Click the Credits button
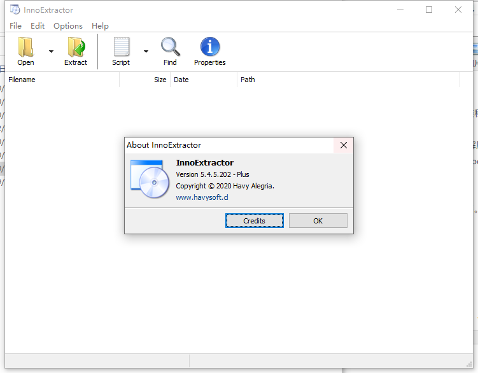This screenshot has width=478, height=373. pyautogui.click(x=254, y=220)
